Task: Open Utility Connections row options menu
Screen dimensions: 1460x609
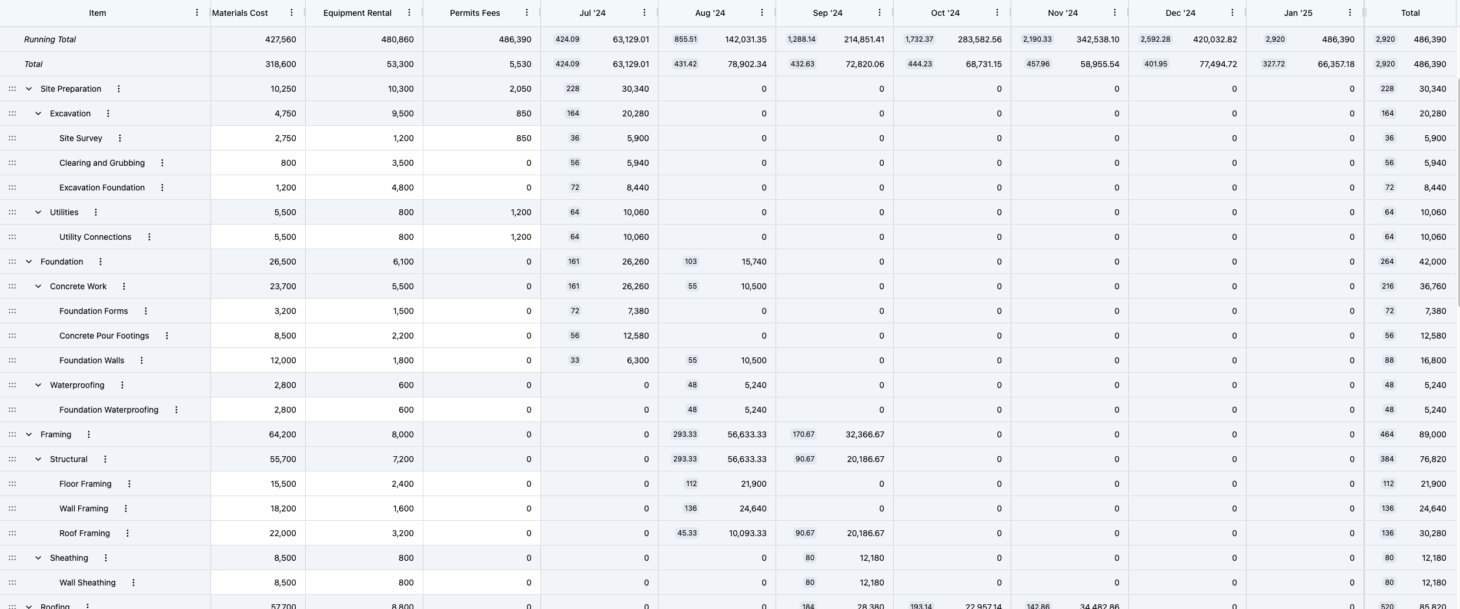Action: pyautogui.click(x=149, y=237)
